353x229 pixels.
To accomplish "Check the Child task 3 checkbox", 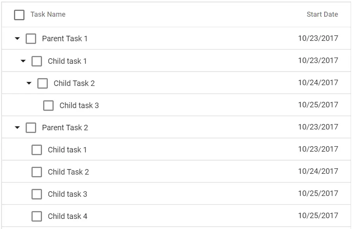I will point(48,105).
